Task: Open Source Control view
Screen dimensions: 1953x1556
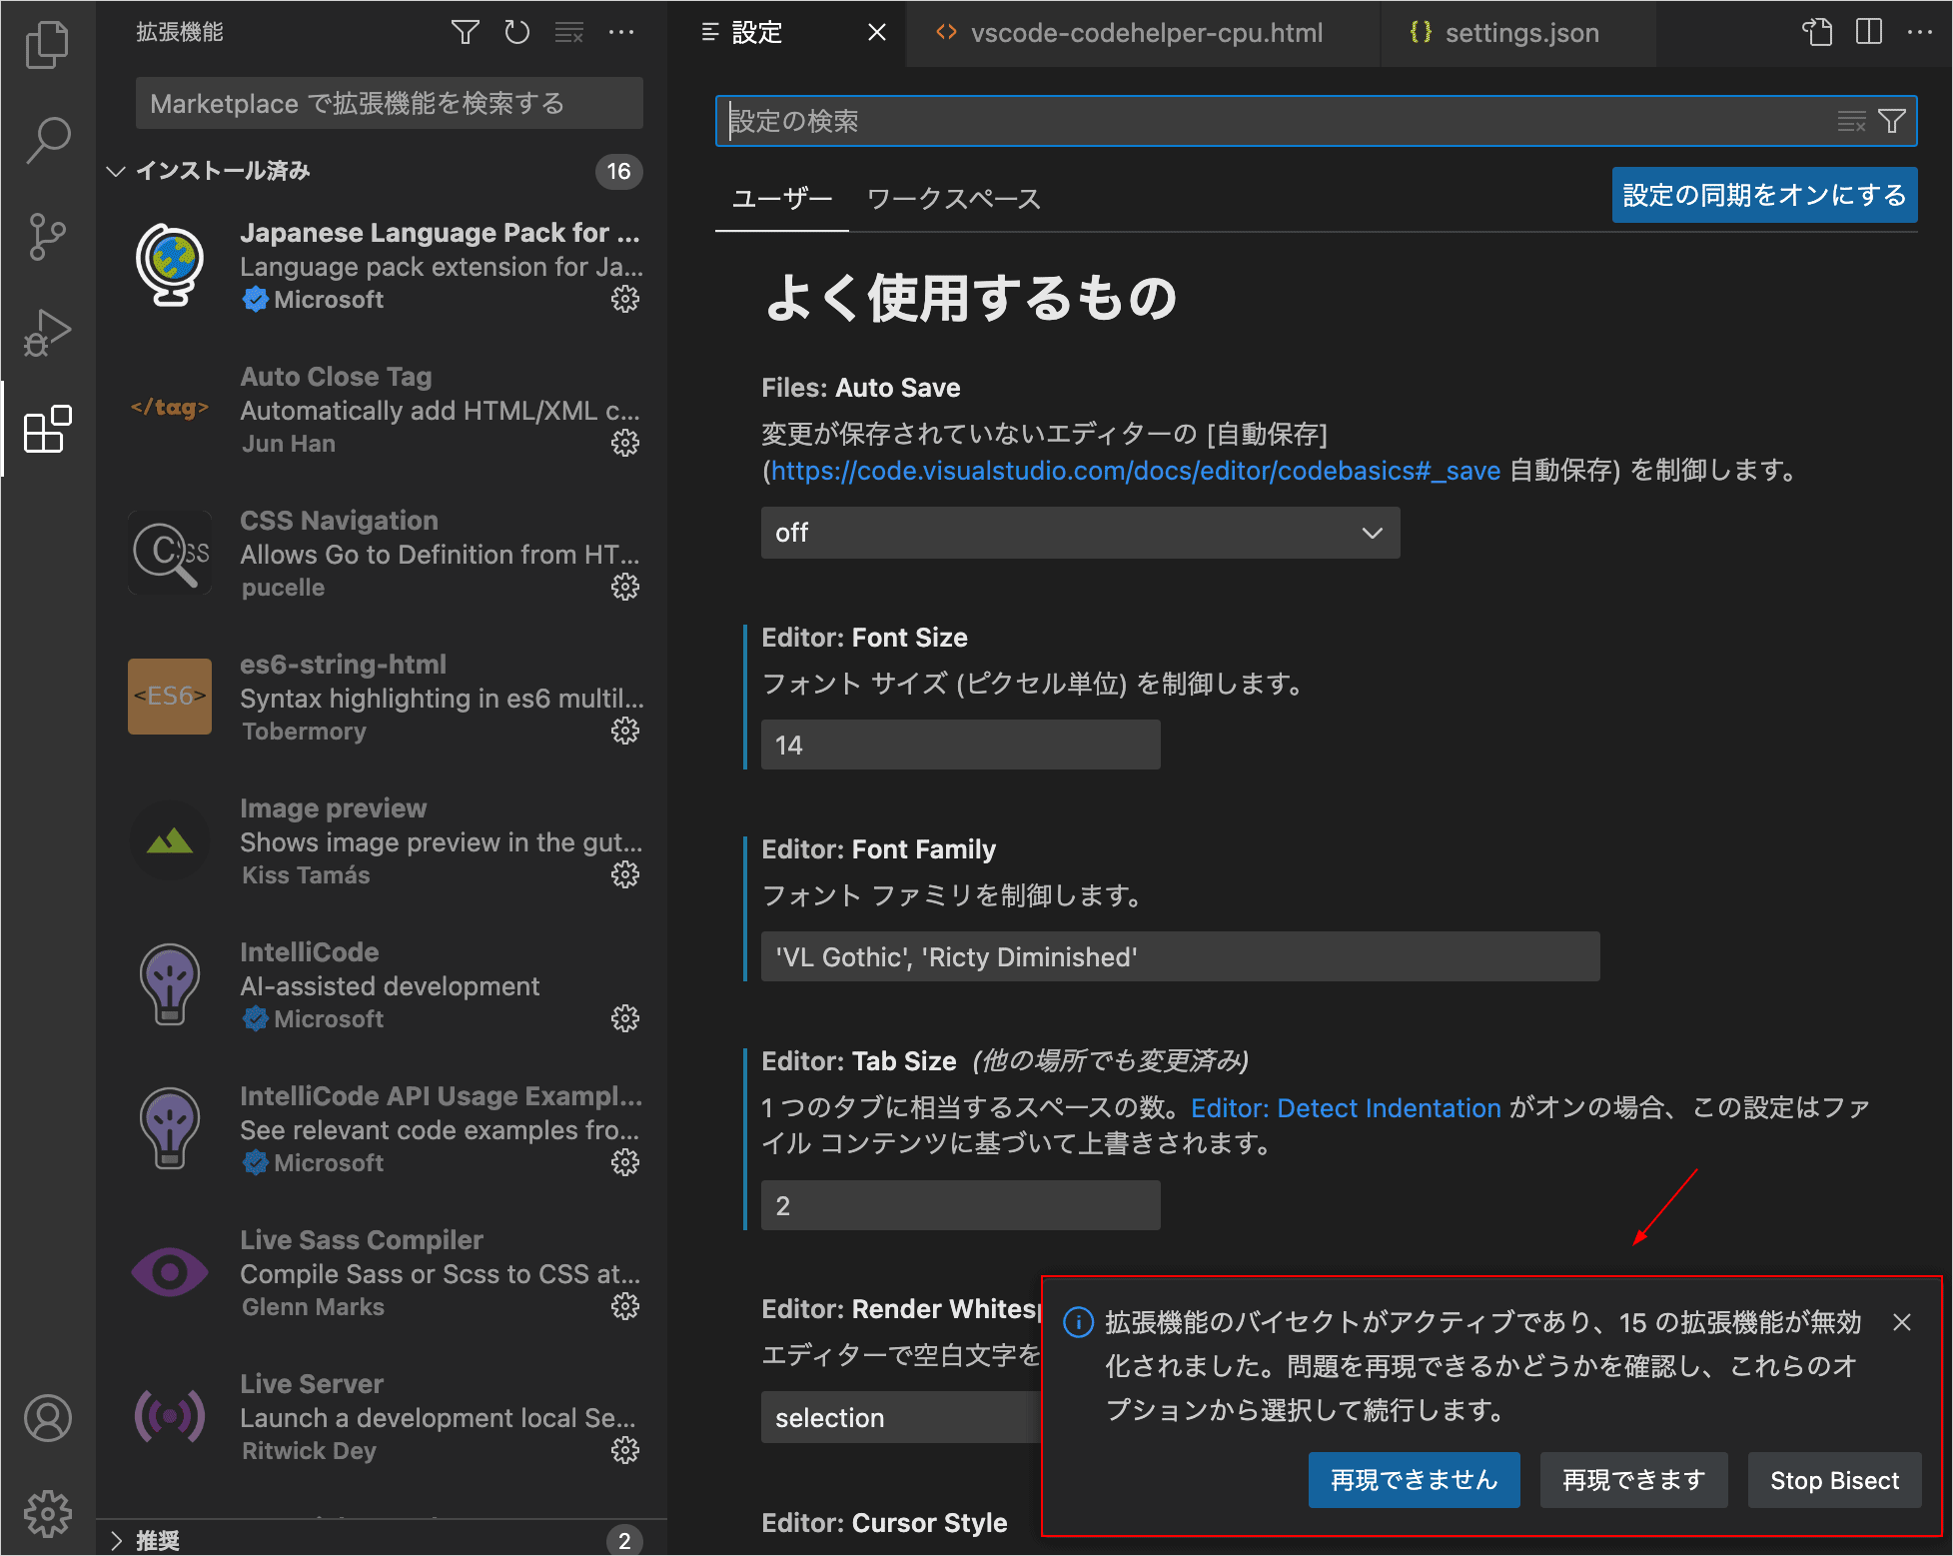Action: [47, 237]
